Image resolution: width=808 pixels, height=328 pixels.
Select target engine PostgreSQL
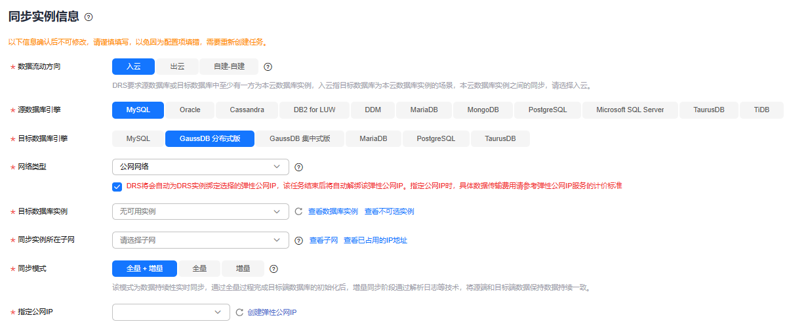(435, 139)
